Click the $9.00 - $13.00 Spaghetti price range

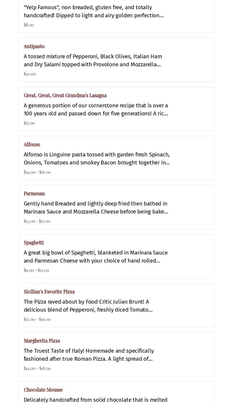(36, 270)
